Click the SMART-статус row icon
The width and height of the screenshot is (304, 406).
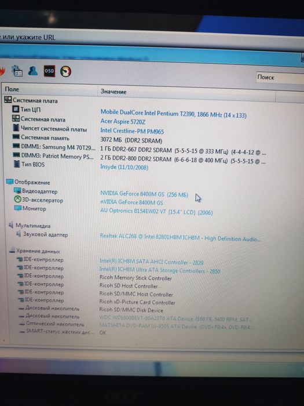tap(22, 331)
